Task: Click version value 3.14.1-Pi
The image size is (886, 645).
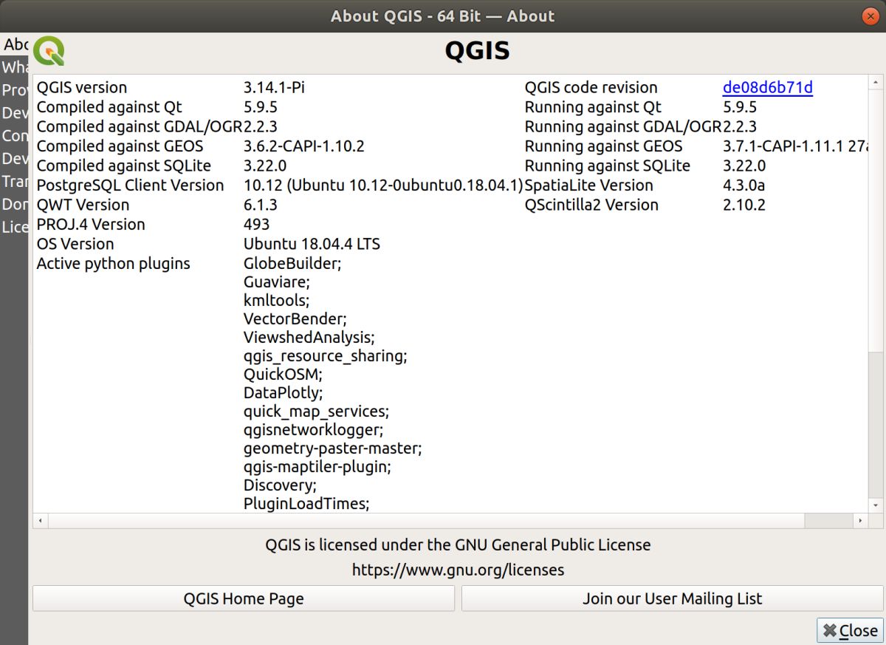Action: [x=274, y=87]
